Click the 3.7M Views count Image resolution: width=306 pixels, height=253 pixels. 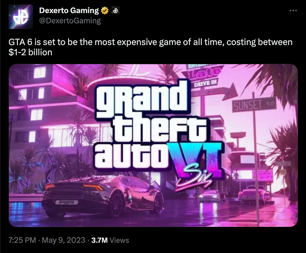[x=110, y=240]
